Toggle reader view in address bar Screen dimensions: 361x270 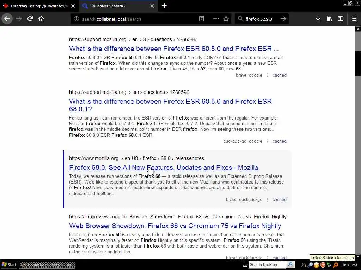coord(201,19)
